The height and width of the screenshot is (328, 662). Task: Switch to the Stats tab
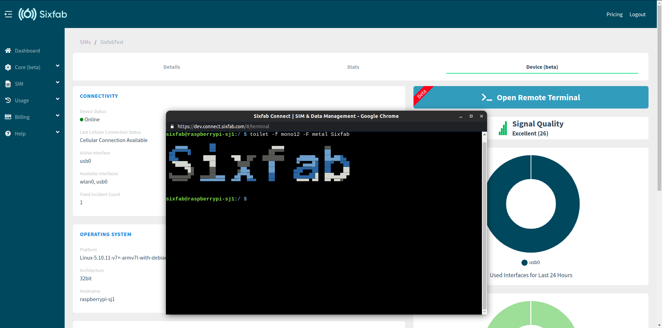(x=353, y=67)
